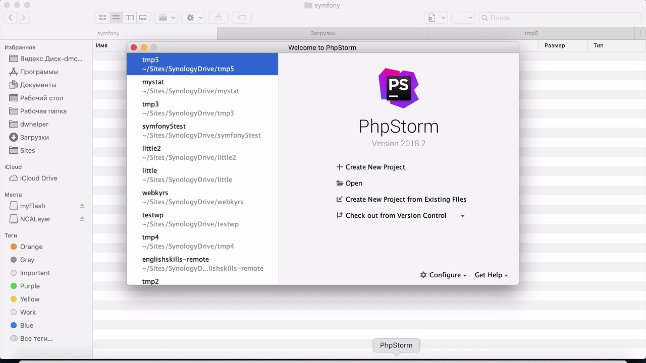Click the version control icon beside Check out
646x363 pixels.
point(340,215)
